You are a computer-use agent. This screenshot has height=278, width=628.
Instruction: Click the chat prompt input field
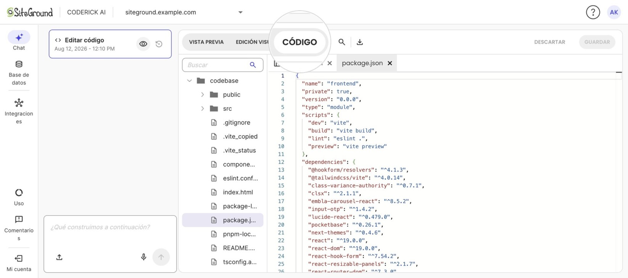point(110,227)
